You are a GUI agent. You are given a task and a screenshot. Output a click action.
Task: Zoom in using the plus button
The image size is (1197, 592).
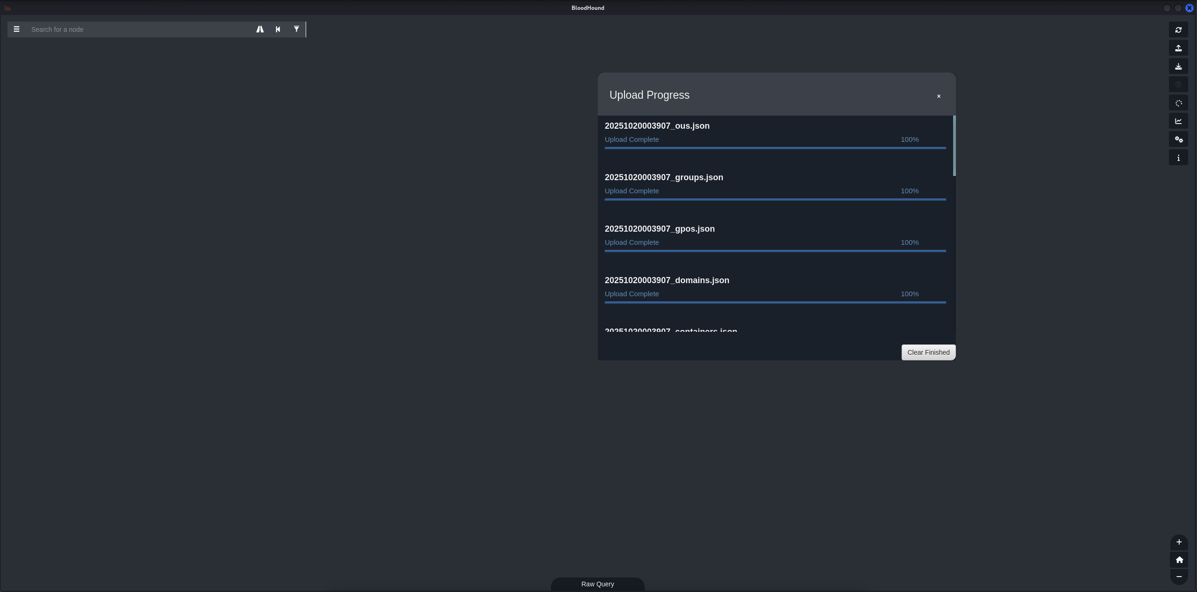pyautogui.click(x=1179, y=542)
